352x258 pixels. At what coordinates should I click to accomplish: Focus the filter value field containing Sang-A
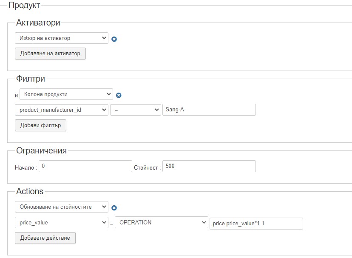tap(209, 110)
